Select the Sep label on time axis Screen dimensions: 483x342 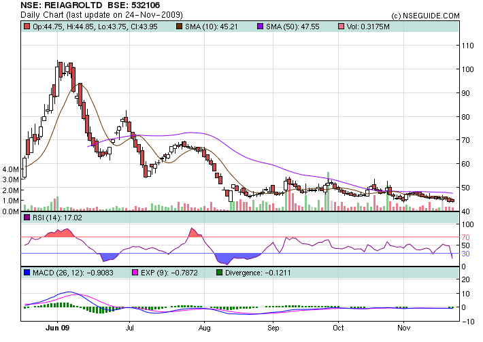[x=273, y=326]
